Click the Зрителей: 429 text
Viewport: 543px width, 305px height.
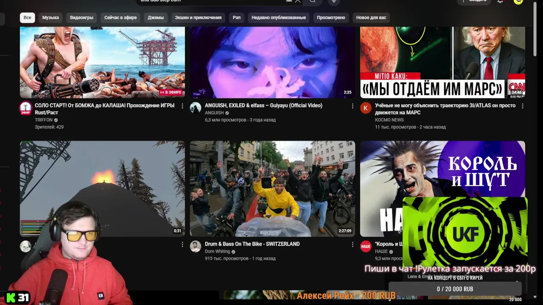point(49,127)
